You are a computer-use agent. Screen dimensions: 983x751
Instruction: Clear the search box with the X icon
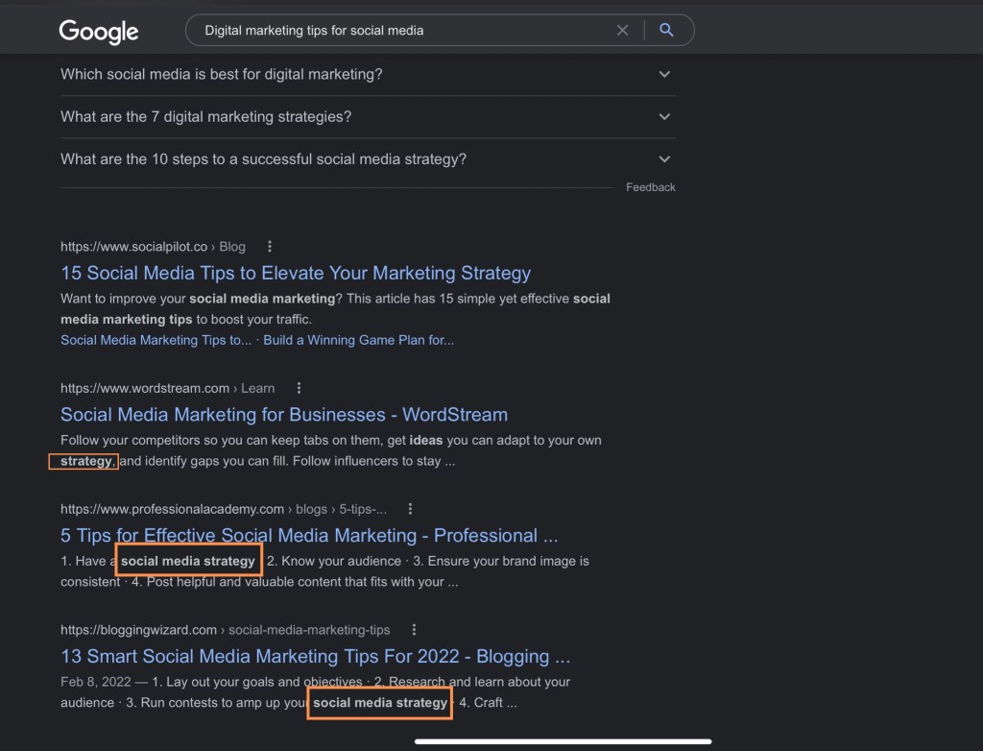(622, 30)
